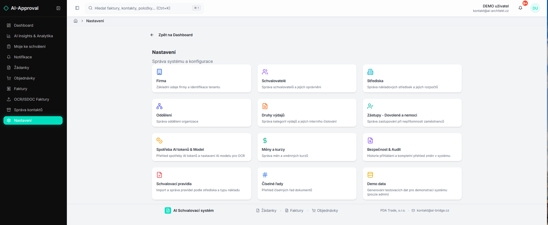Image resolution: width=548 pixels, height=225 pixels.
Task: Click the home breadcrumb icon
Action: (76, 21)
